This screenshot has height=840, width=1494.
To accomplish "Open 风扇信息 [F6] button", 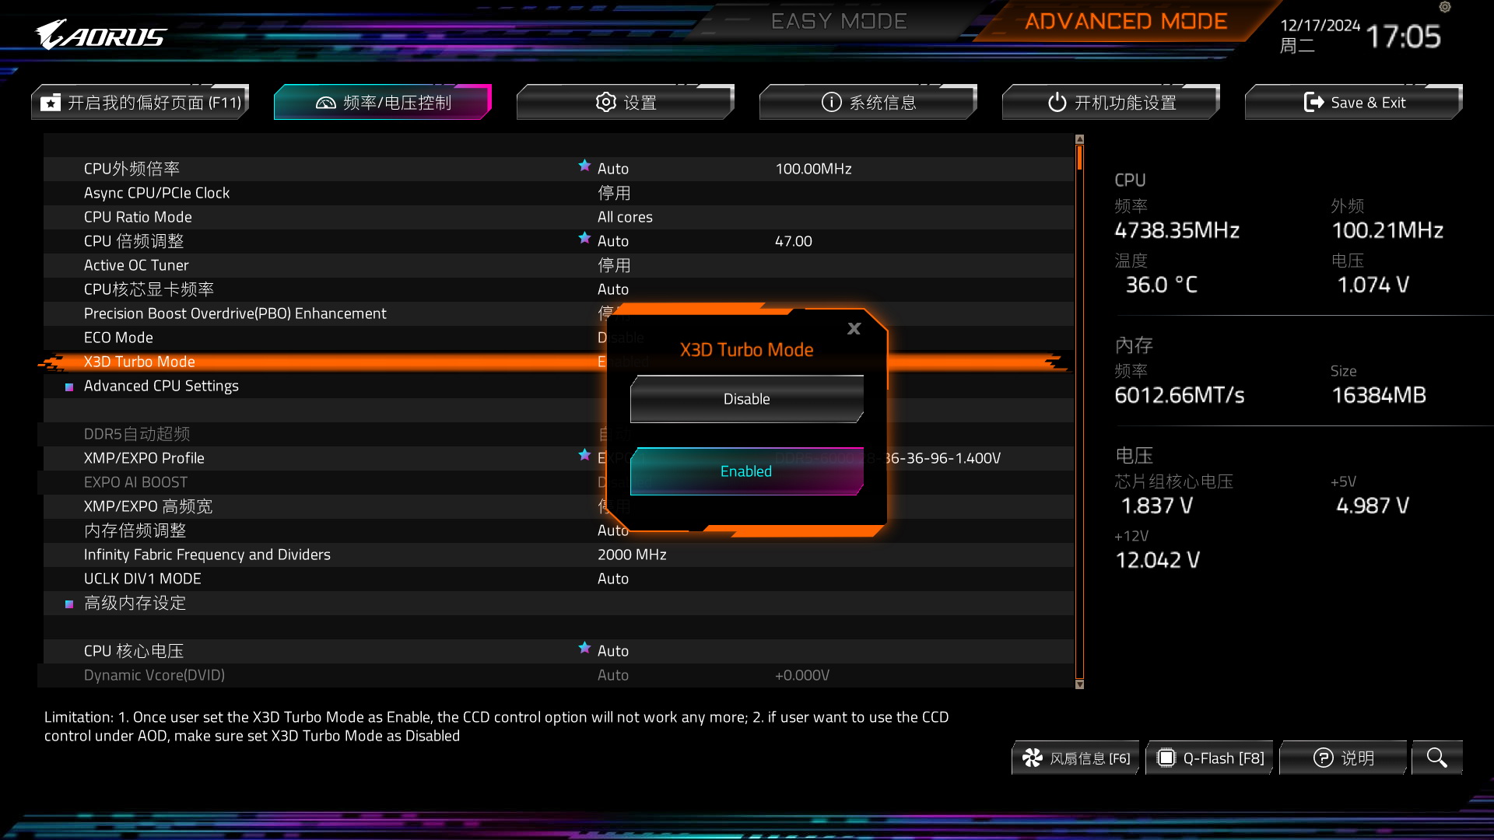I will [x=1076, y=758].
